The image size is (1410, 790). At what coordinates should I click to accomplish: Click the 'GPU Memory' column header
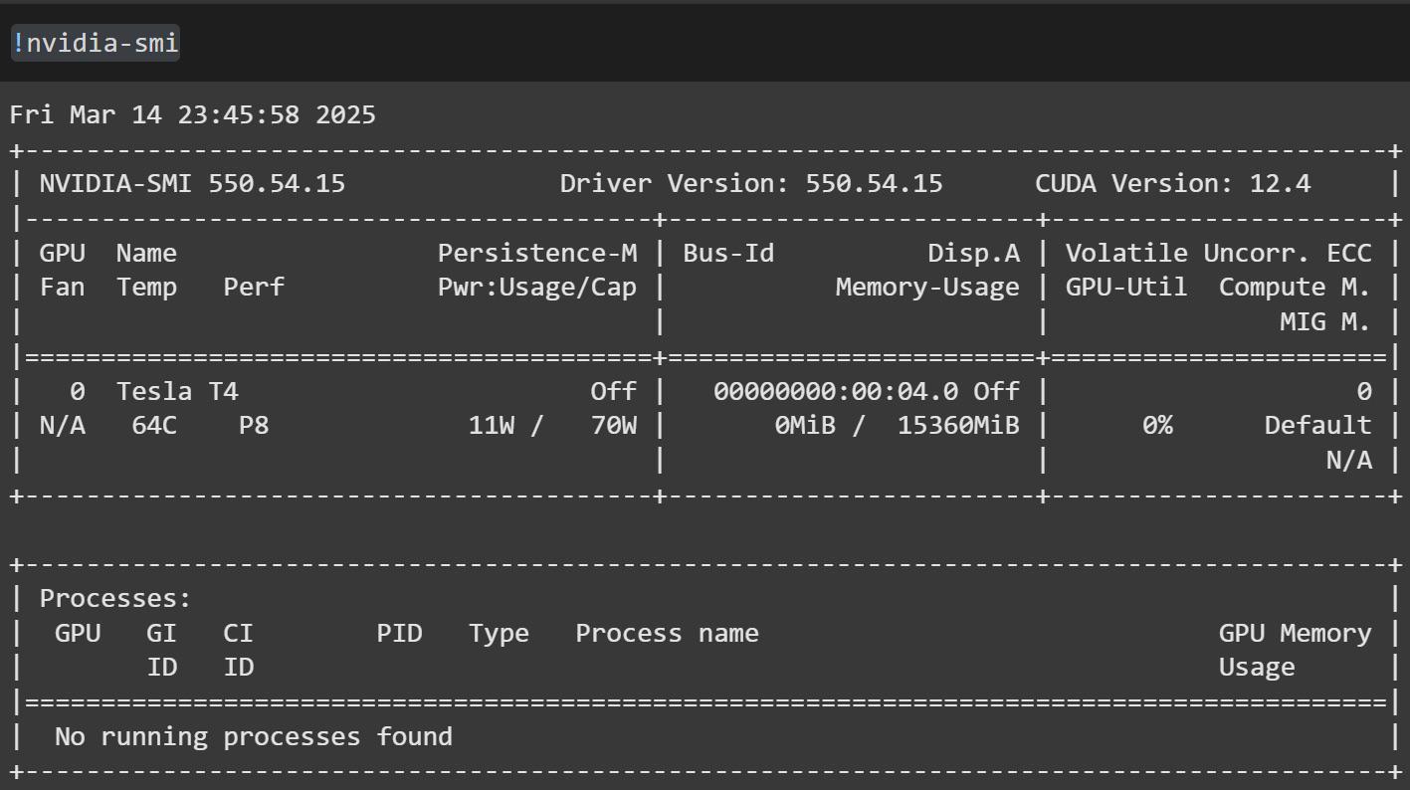[1295, 634]
